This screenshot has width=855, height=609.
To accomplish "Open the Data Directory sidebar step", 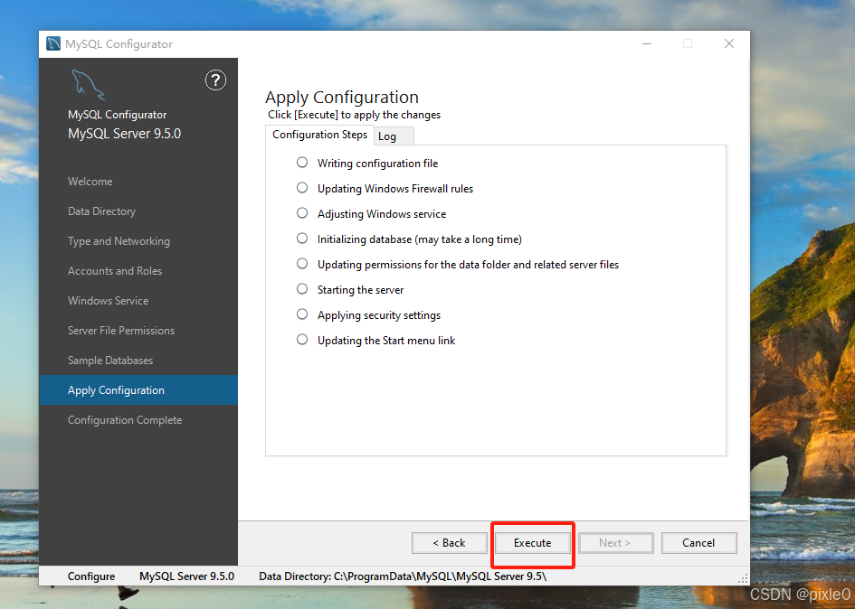I will click(101, 211).
